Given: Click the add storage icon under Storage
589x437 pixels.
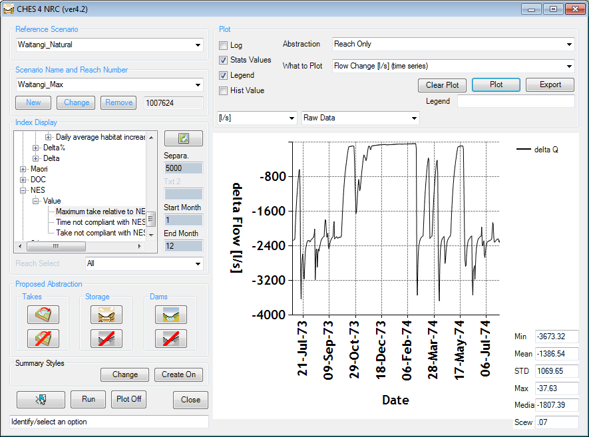Looking at the screenshot, I should click(106, 315).
